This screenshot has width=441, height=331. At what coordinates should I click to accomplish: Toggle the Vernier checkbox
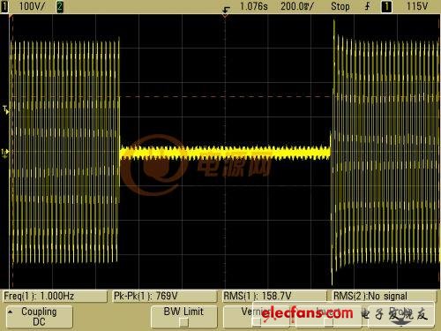[257, 322]
